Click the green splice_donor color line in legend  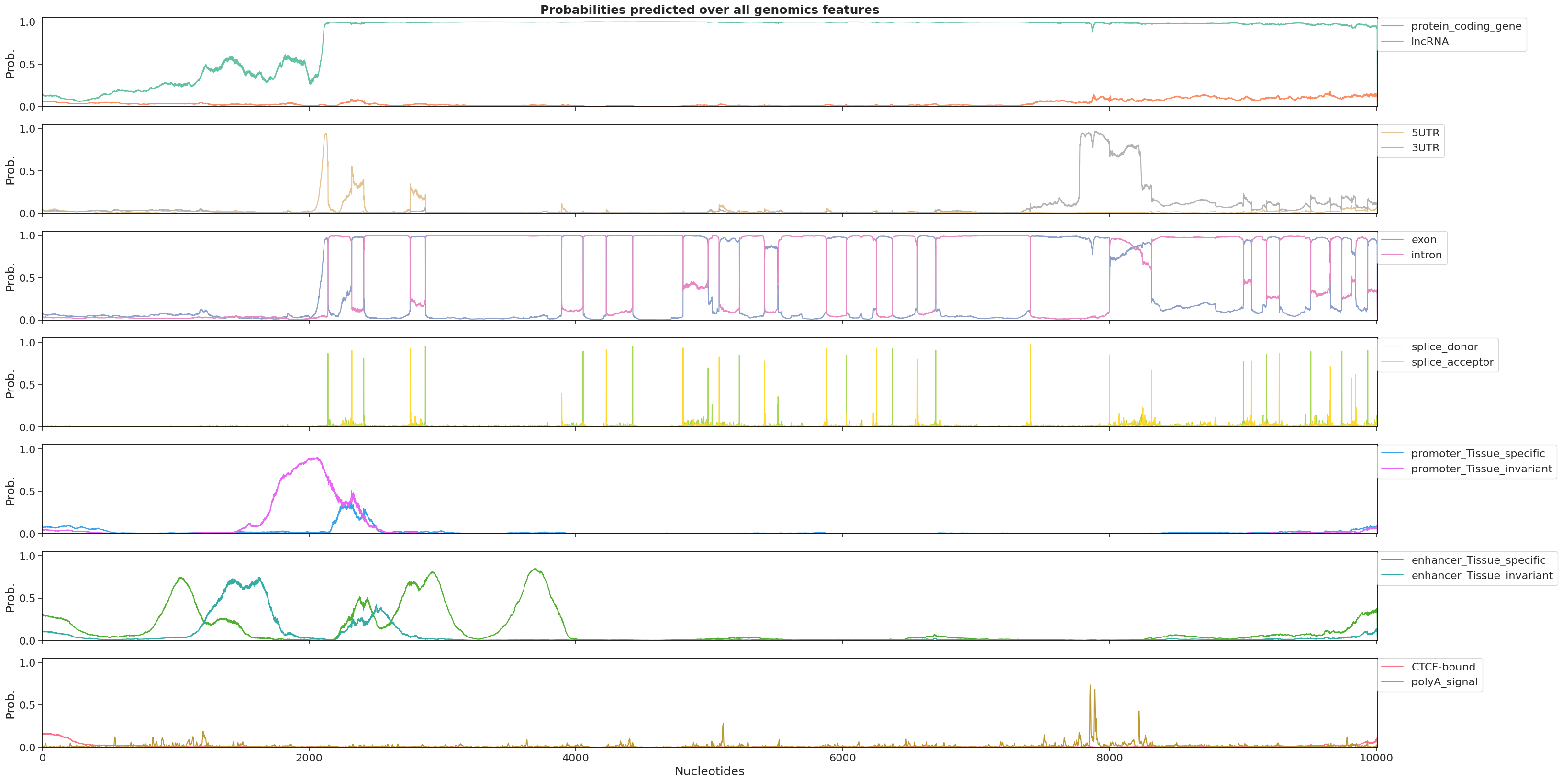(1392, 347)
